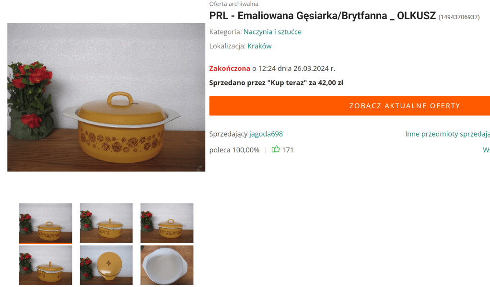This screenshot has width=490, height=287.
Task: View thumbnail showing pot lid underside
Action: click(x=106, y=265)
